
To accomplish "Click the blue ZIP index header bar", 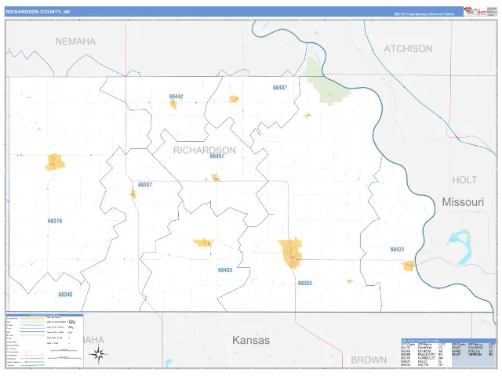I will [448, 341].
